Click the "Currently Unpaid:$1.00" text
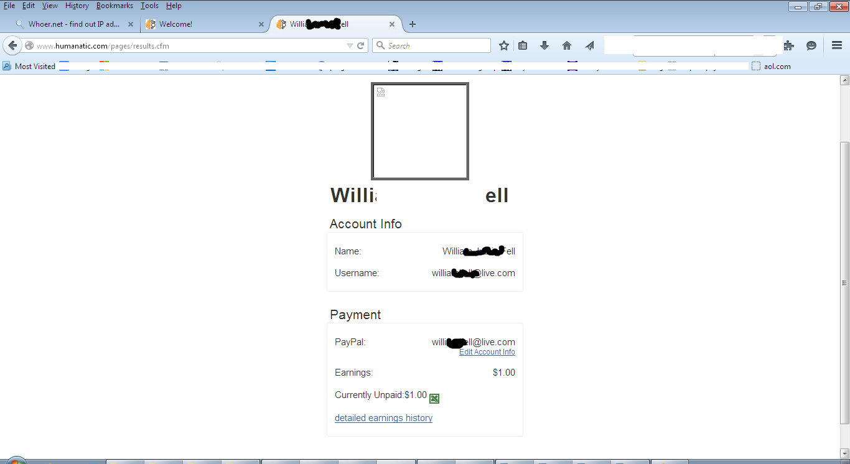The height and width of the screenshot is (464, 850). tap(381, 395)
